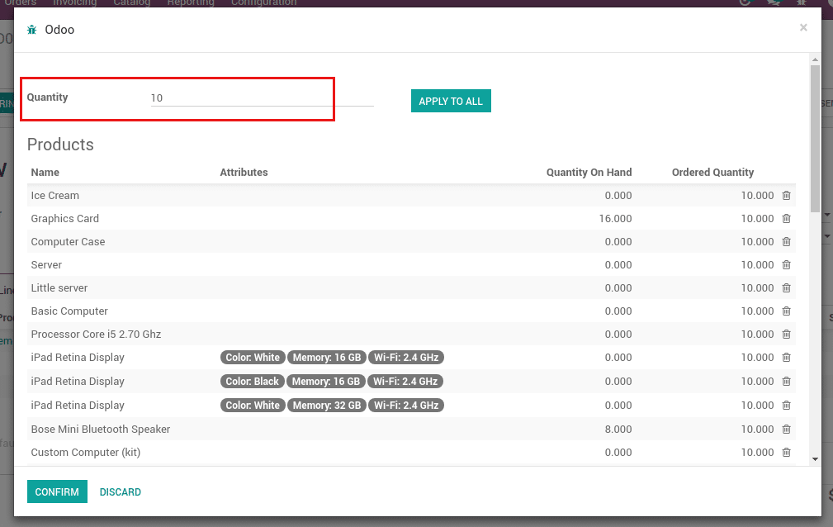Trash the Bose Mini Bluetooth Speaker line
The width and height of the screenshot is (833, 527).
click(786, 430)
